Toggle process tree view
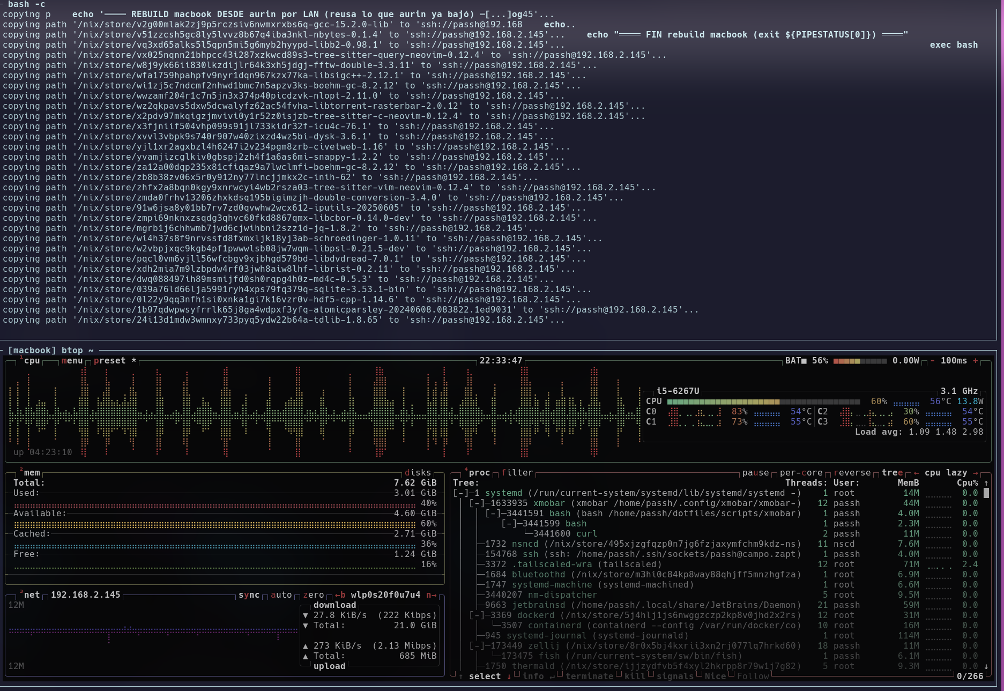Image resolution: width=1004 pixels, height=691 pixels. [x=892, y=473]
